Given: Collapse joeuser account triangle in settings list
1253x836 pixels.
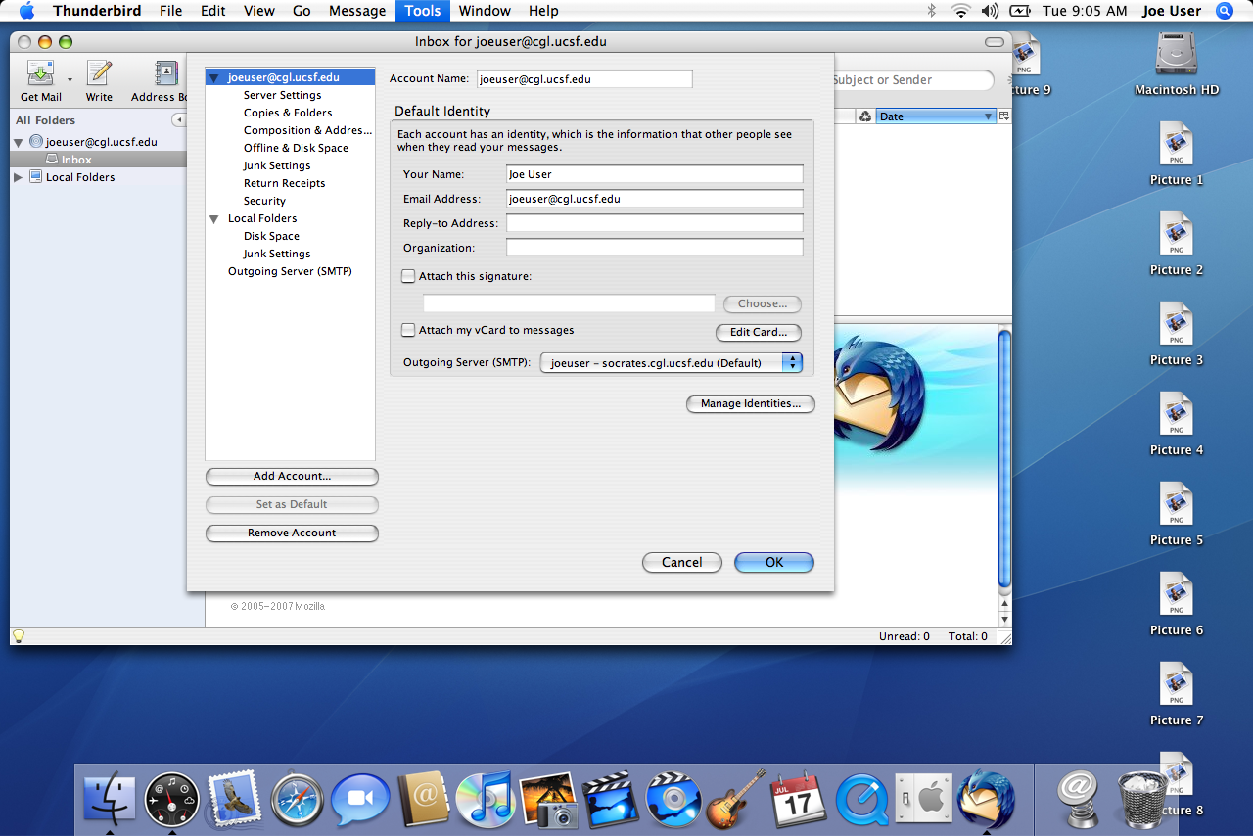Looking at the screenshot, I should [213, 78].
